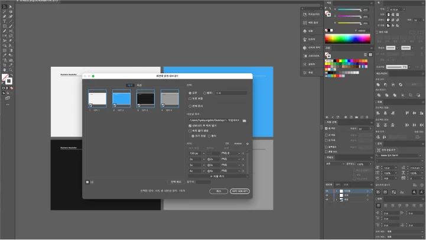Uncheck artboard 1 thumbnail checkbox

(x=91, y=105)
